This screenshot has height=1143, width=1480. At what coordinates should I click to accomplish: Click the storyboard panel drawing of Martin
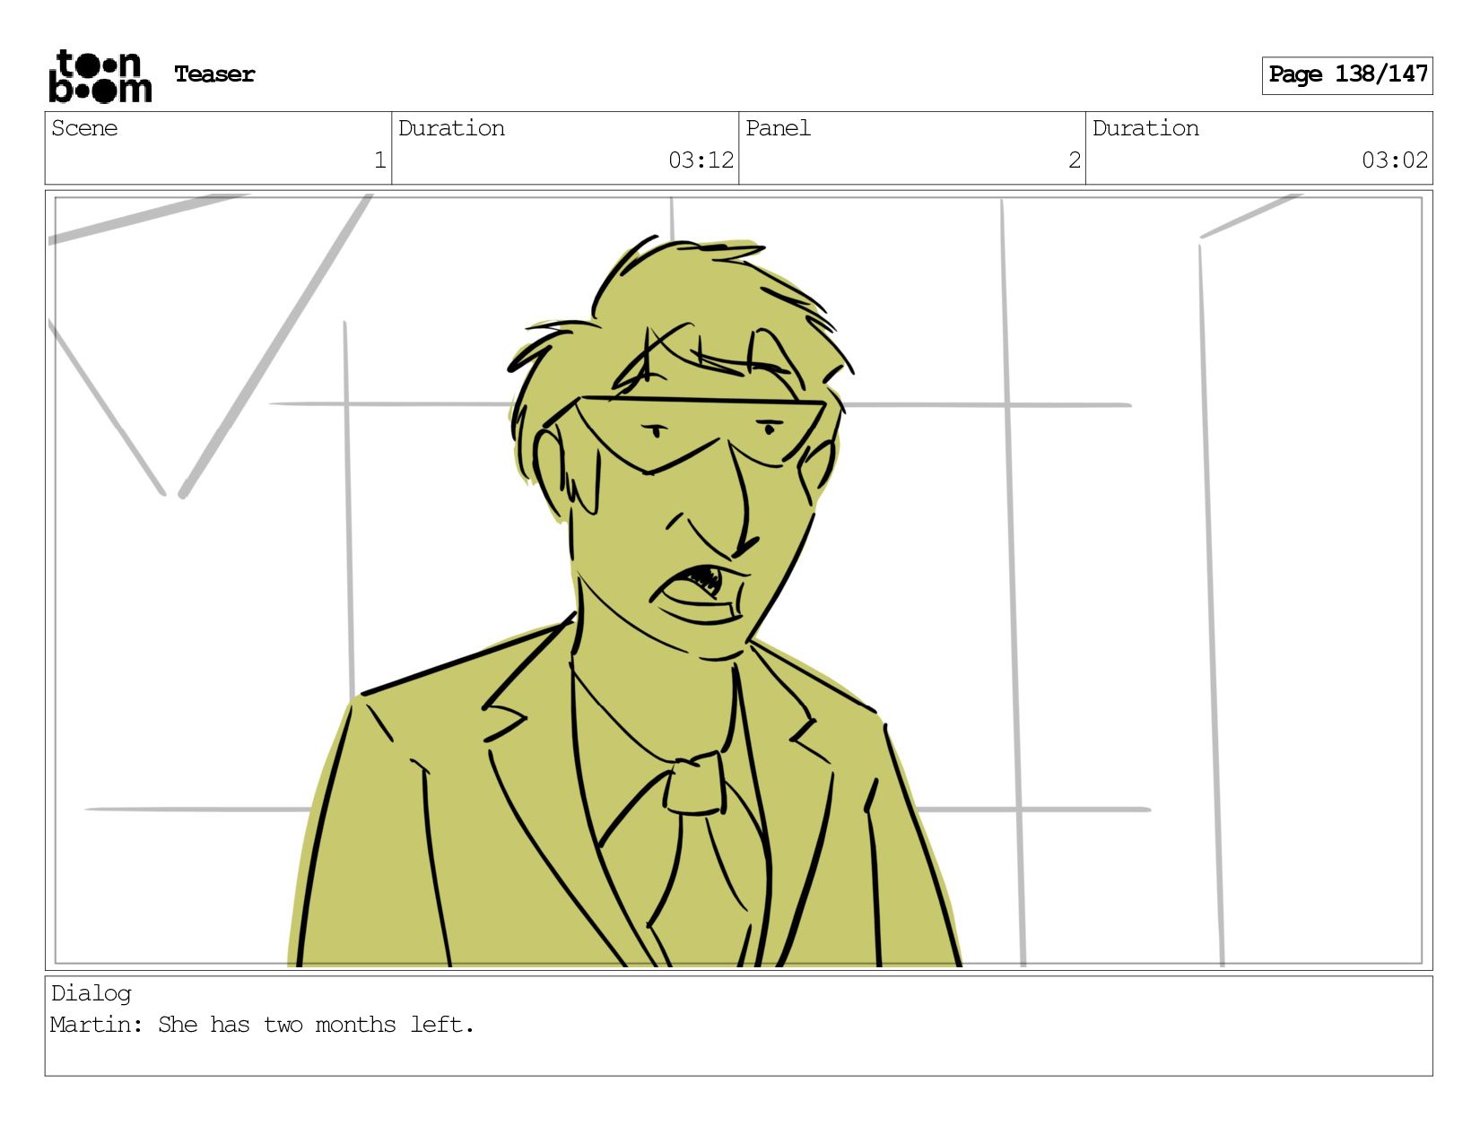pos(738,580)
